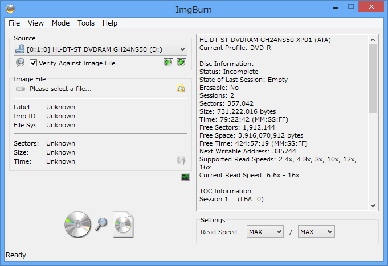Open the second Read Speed MAX dropdown
Screen dimensions: 388x266
pos(316,232)
